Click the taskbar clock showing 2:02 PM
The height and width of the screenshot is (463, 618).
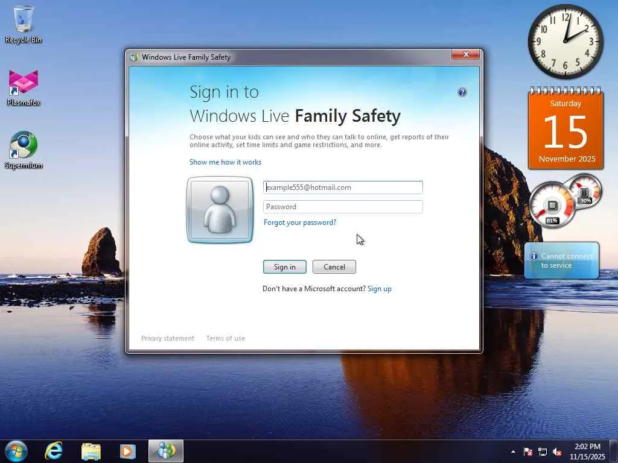tap(587, 452)
